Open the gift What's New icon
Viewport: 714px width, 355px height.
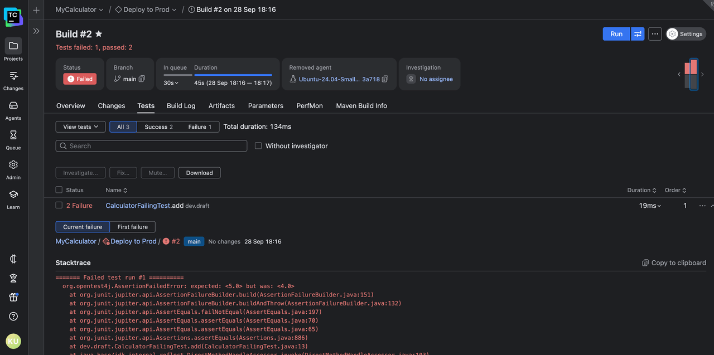point(13,297)
